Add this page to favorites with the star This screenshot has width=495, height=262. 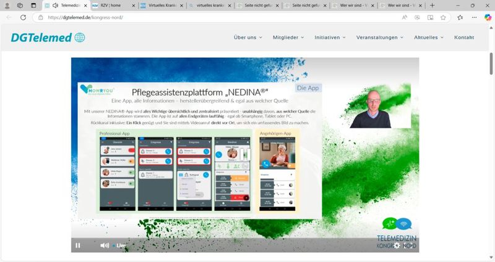(x=443, y=18)
